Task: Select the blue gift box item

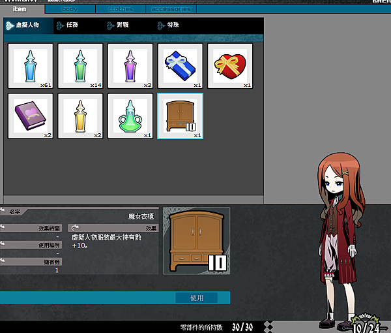Action: pos(180,66)
